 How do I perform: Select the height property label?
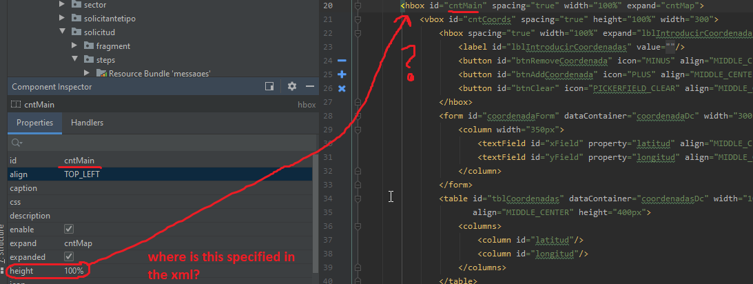click(x=21, y=271)
